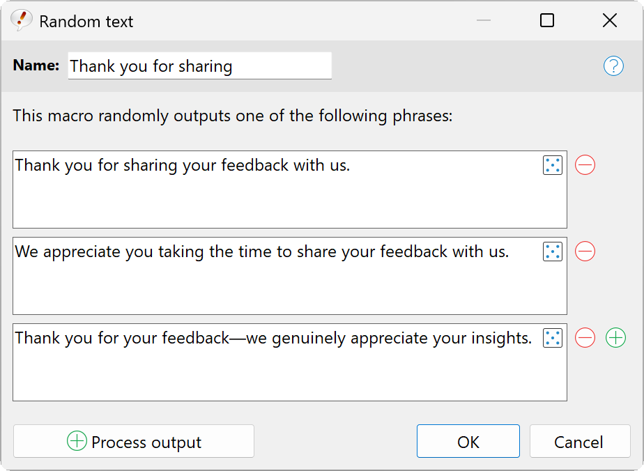
Task: Click the grayed-out minimize button
Action: point(484,20)
